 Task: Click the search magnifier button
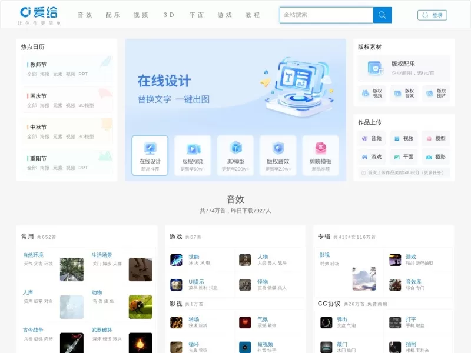click(x=382, y=14)
